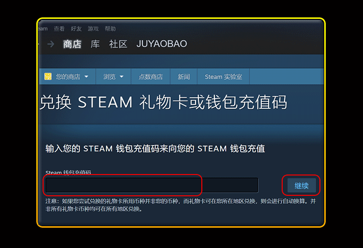
Task: Open the 点数商店 link
Action: [151, 76]
